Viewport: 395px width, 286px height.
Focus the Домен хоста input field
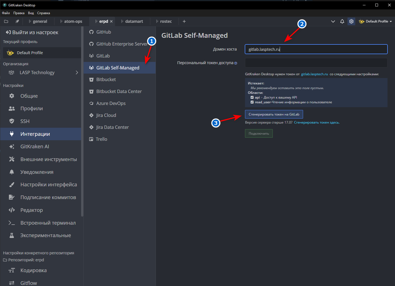click(316, 49)
